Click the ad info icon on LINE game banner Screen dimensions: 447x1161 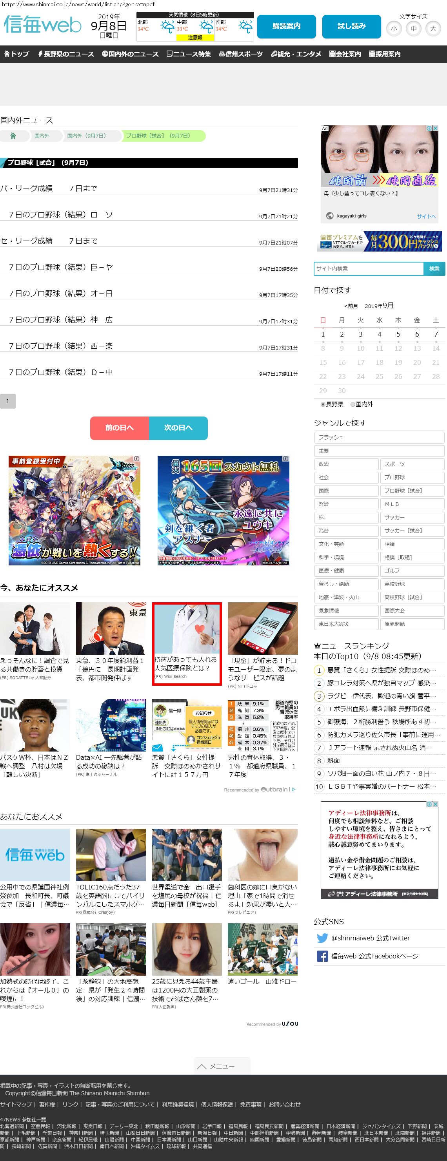[137, 459]
